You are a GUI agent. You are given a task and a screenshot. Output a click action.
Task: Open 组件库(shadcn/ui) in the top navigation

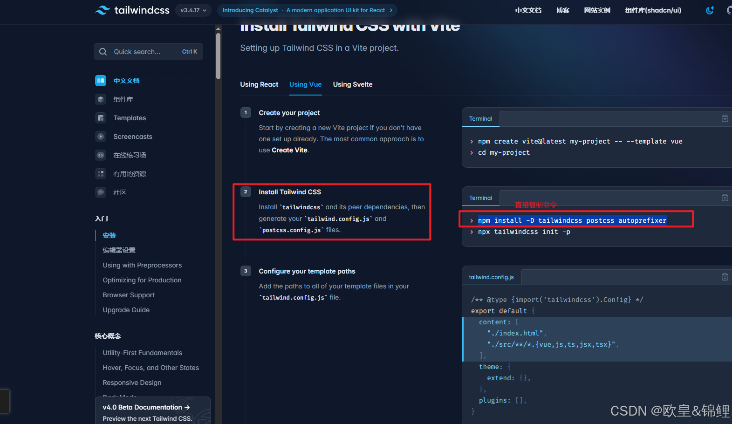coord(653,10)
